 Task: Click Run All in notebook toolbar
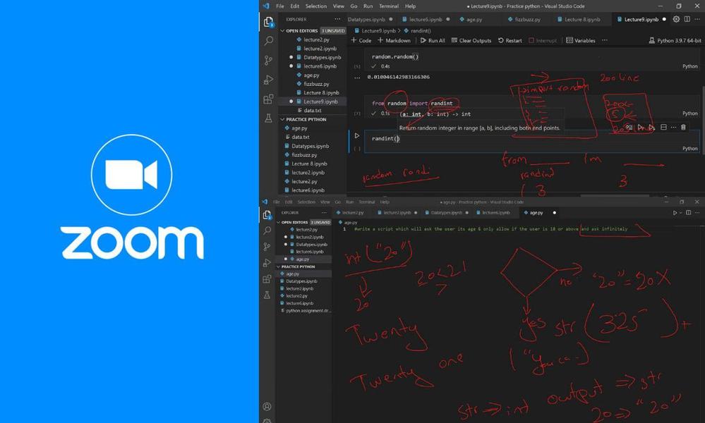pos(433,40)
